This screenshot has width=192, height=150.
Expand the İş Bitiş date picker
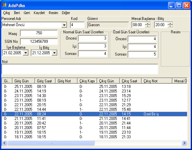[x=54, y=53]
